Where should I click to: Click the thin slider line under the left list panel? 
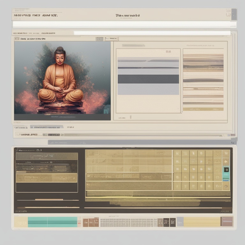tap(48, 200)
